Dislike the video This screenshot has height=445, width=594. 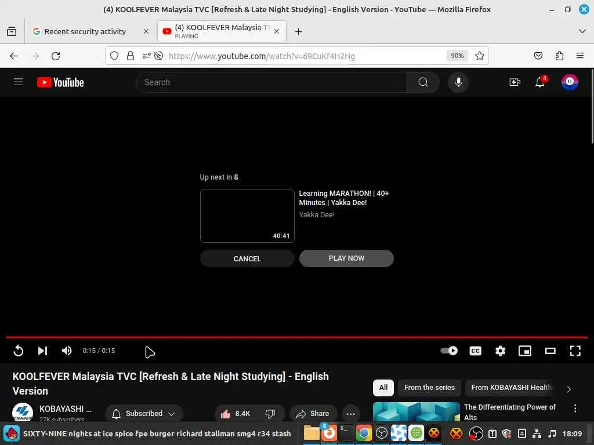[270, 414]
